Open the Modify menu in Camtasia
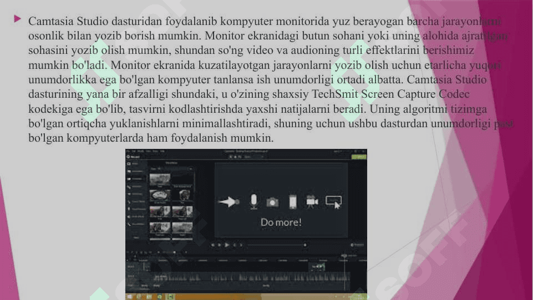 [141, 151]
